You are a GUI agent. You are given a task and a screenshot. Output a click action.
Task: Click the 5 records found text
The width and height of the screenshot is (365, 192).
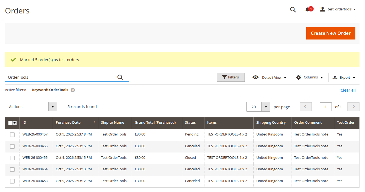82,107
